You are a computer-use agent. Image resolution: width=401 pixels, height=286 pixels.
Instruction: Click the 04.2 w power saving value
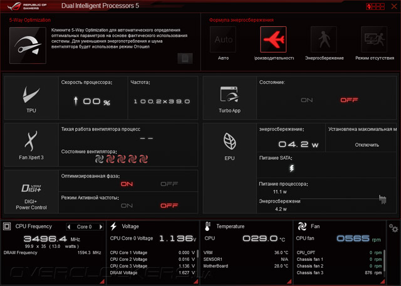pyautogui.click(x=298, y=144)
